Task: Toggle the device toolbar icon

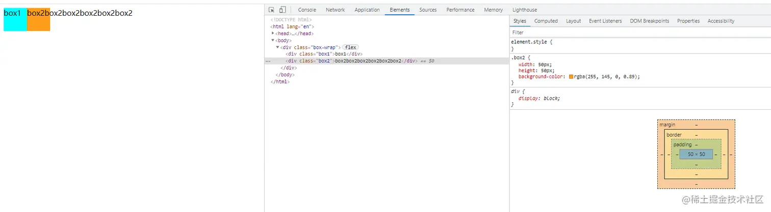Action: (282, 10)
